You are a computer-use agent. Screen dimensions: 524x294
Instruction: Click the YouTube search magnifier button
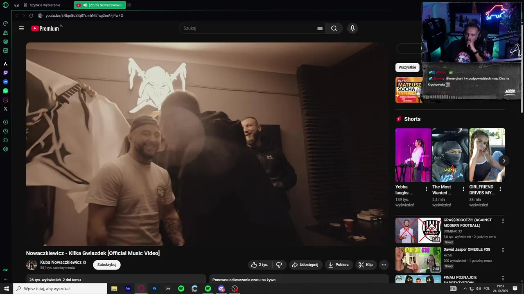pos(334,28)
